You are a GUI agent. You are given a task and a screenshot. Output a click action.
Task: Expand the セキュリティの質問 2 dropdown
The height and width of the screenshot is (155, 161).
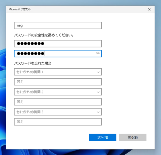[58, 92]
